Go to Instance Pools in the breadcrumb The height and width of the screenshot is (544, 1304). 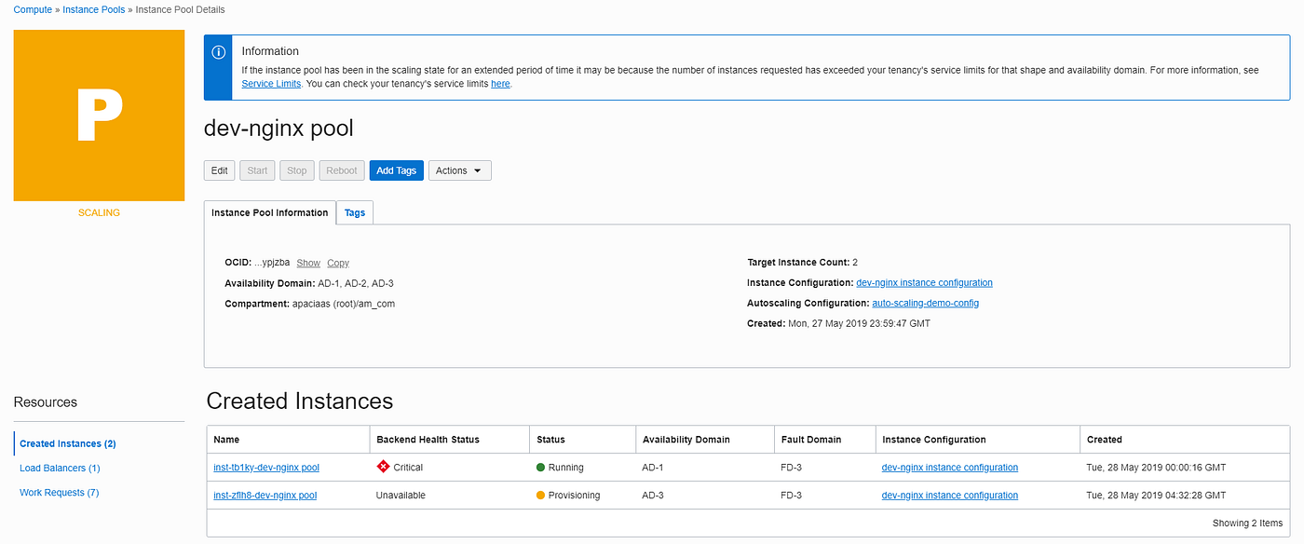click(x=93, y=9)
